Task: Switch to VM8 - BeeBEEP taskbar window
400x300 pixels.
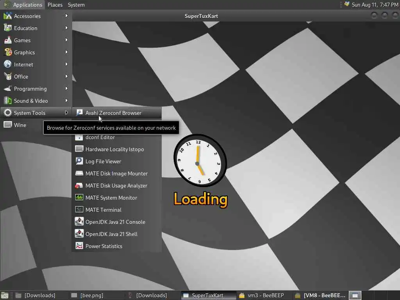Action: click(x=320, y=295)
